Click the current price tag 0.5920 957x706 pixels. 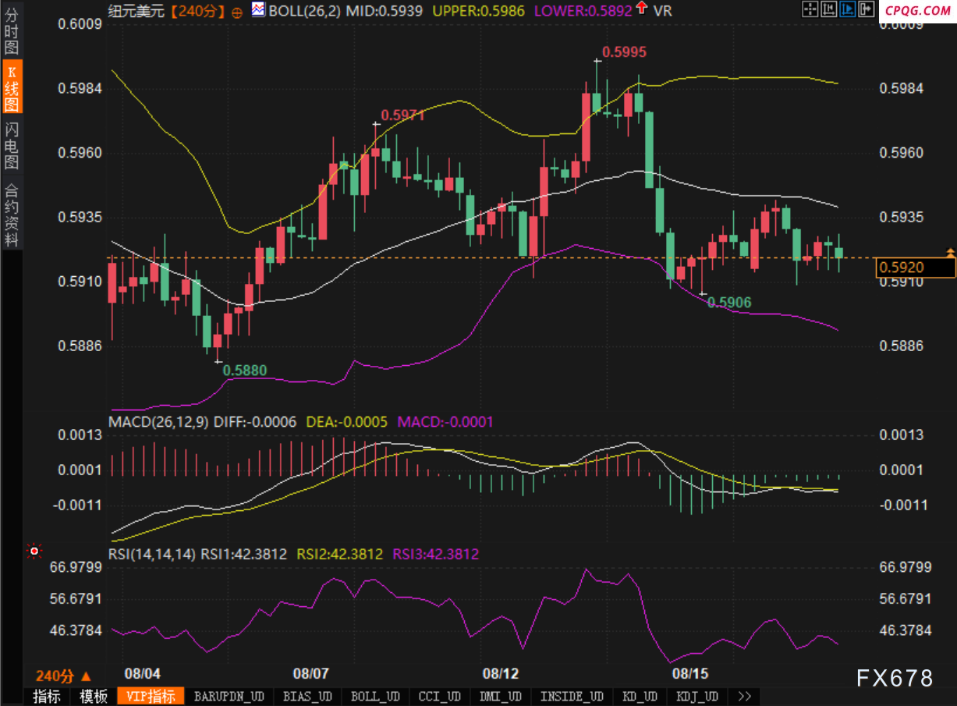916,268
